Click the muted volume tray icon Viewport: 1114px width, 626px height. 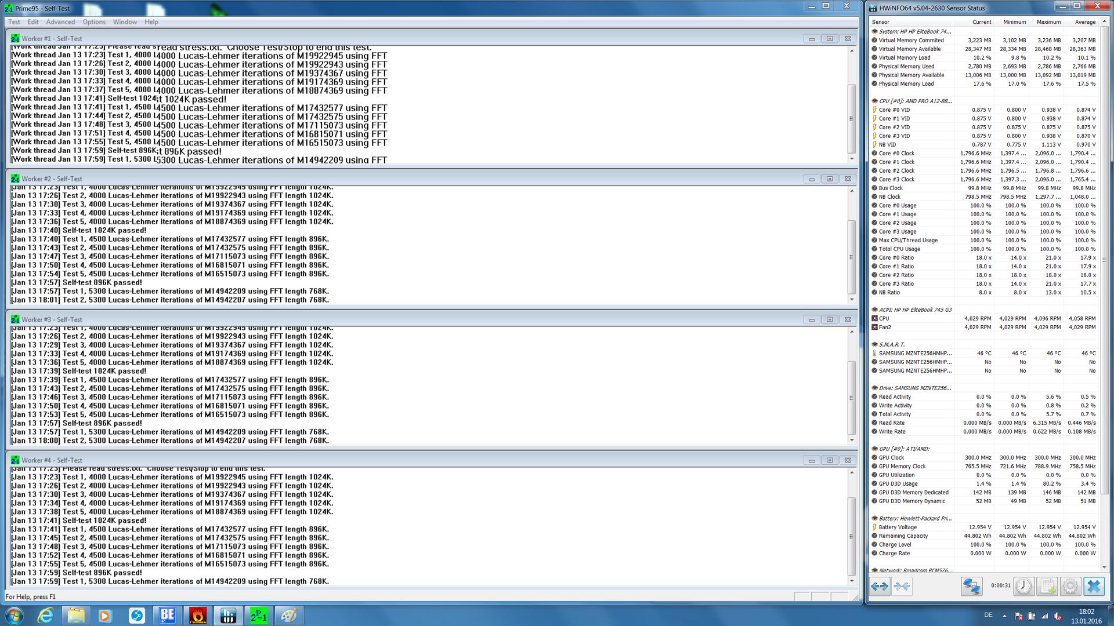point(1058,616)
